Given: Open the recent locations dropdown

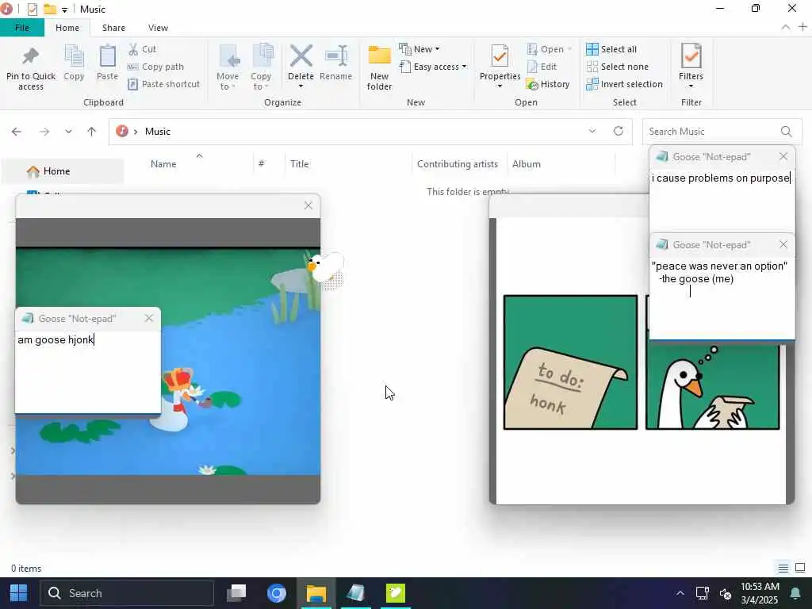Looking at the screenshot, I should point(68,132).
